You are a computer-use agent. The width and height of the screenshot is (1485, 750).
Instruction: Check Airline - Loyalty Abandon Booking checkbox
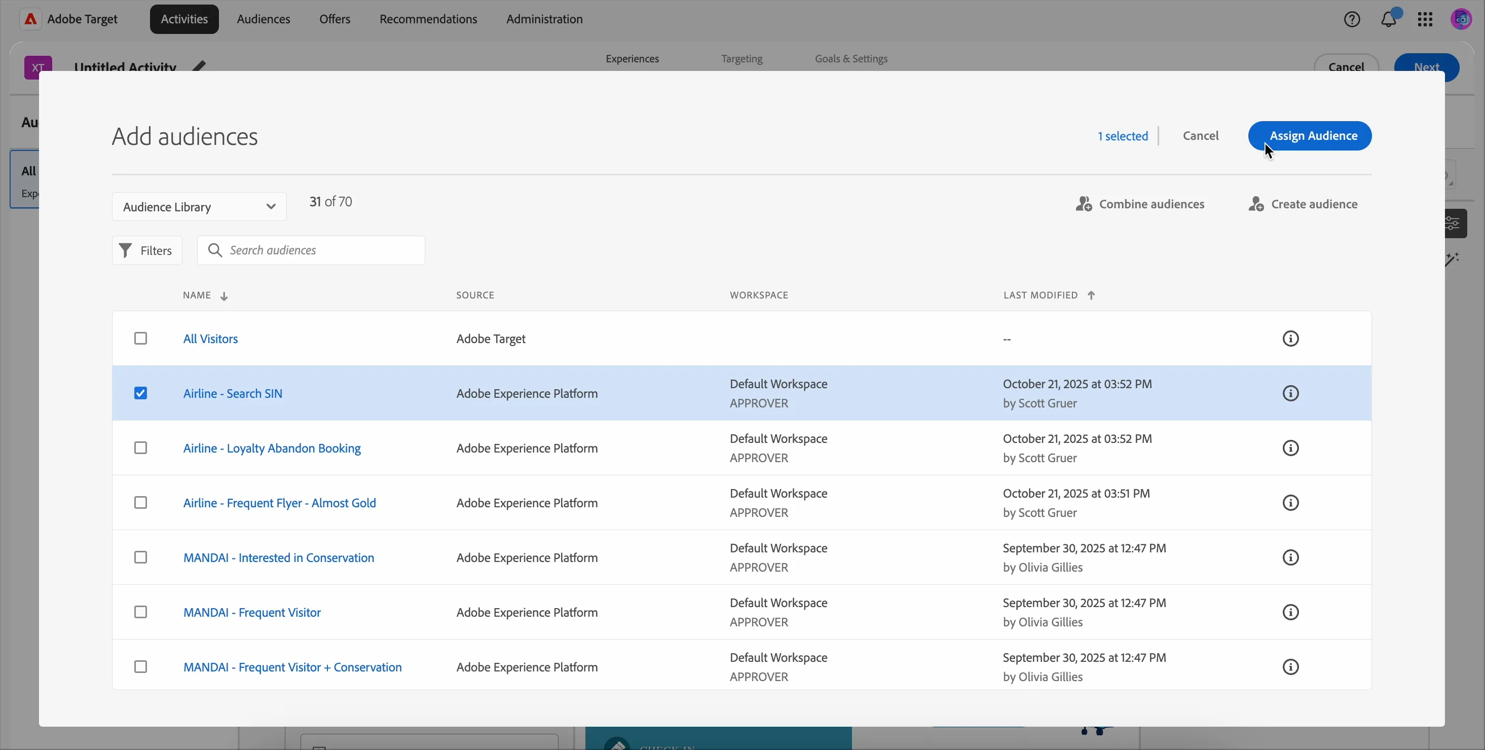pos(141,448)
